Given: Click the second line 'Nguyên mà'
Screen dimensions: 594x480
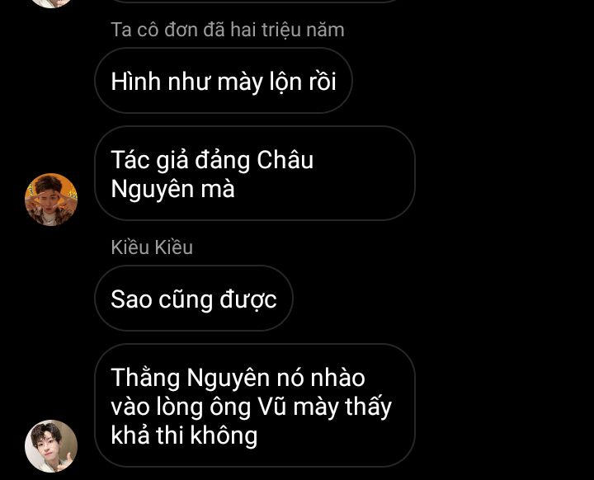Looking at the screenshot, I should pyautogui.click(x=172, y=189).
